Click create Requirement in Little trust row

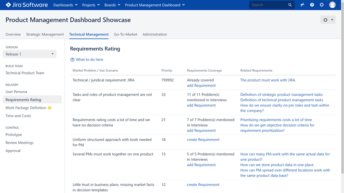[203, 185]
